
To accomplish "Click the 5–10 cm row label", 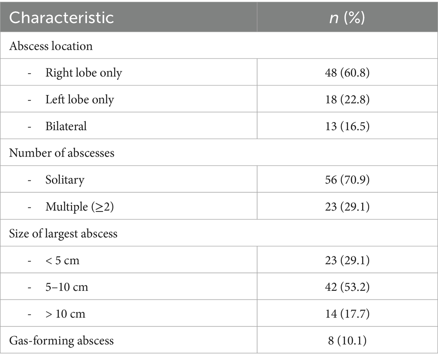I will tap(66, 287).
